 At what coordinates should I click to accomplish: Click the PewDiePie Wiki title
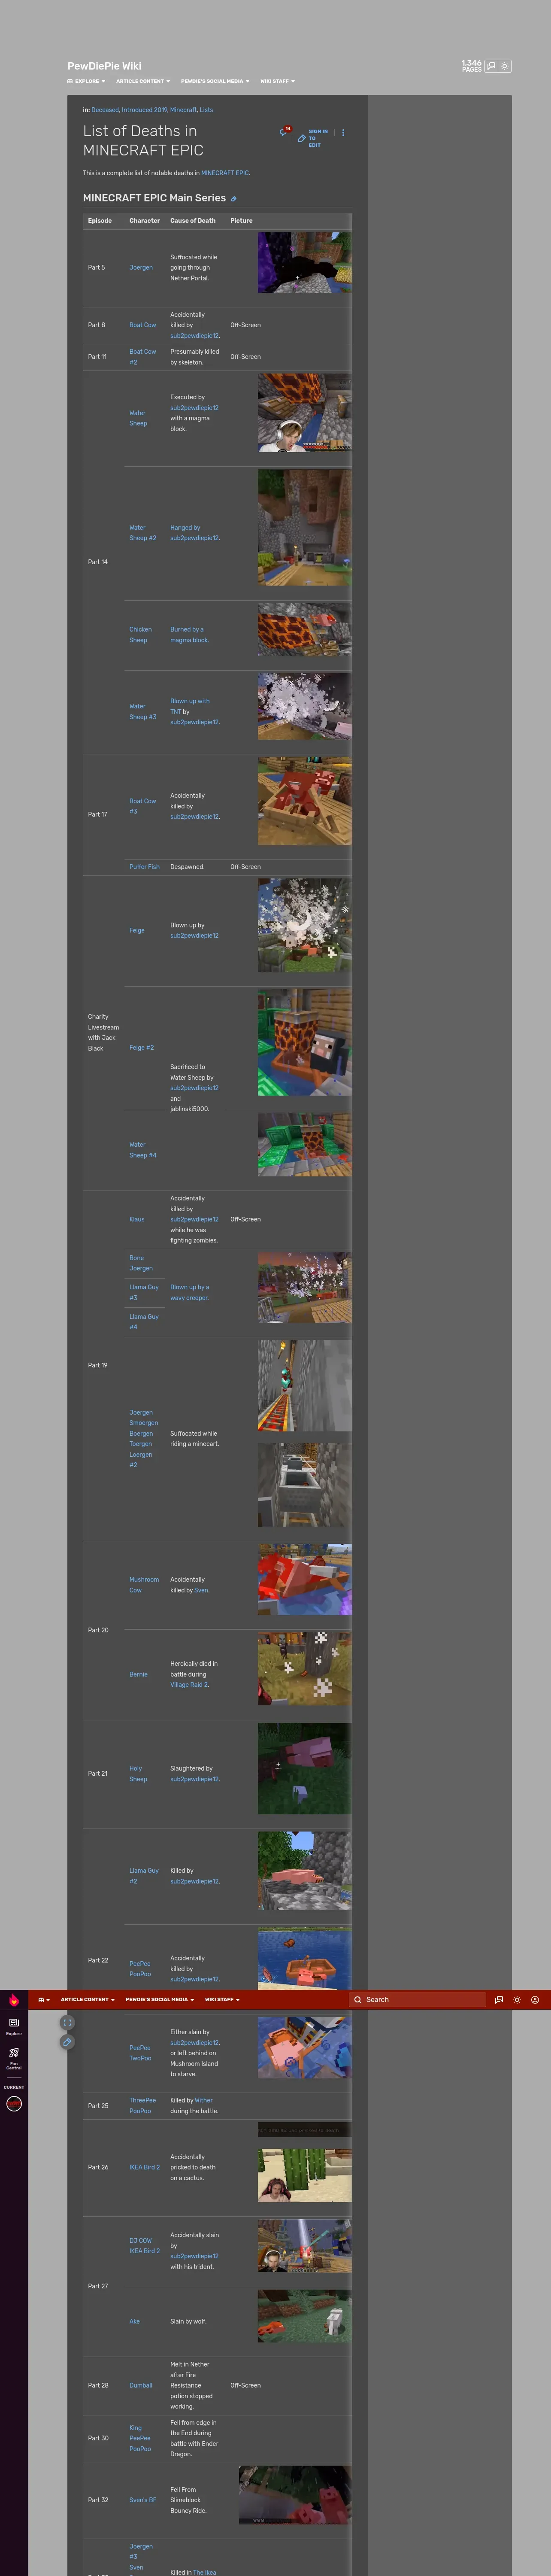[x=104, y=66]
